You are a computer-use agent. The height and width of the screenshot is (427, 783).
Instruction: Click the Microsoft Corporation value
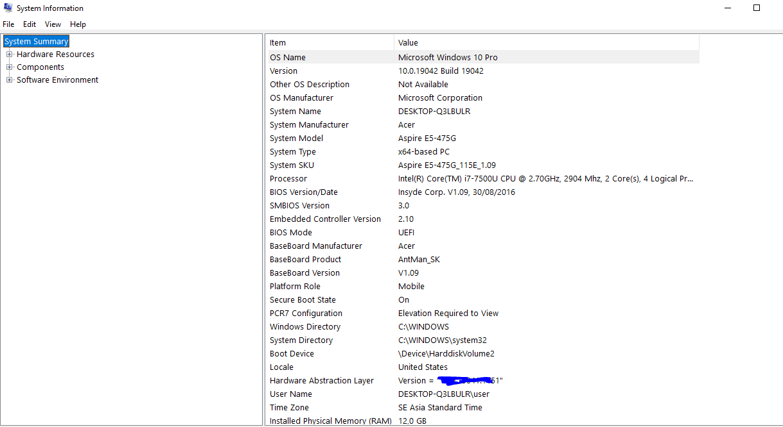pos(440,98)
